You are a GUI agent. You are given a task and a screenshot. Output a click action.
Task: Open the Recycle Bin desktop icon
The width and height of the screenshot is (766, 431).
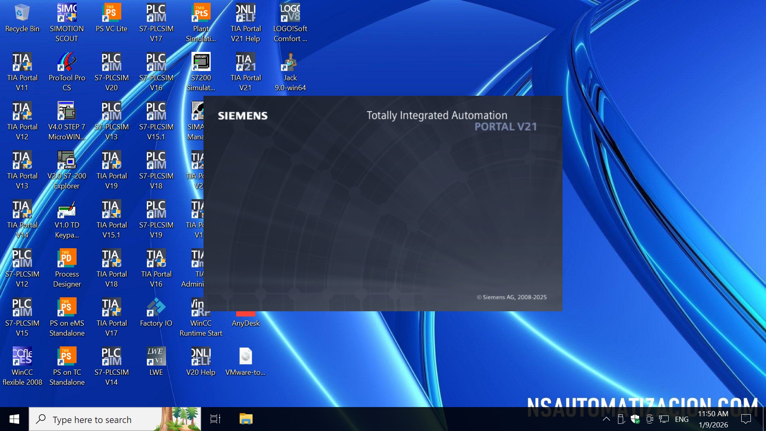point(22,13)
